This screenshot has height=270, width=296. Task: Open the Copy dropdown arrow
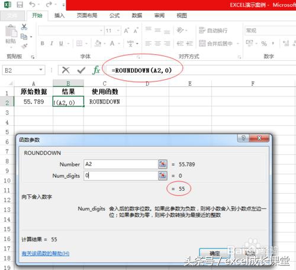tap(31, 37)
